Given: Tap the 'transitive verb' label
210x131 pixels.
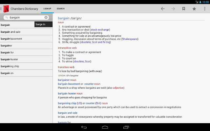Looking at the screenshot, I should click(66, 67).
